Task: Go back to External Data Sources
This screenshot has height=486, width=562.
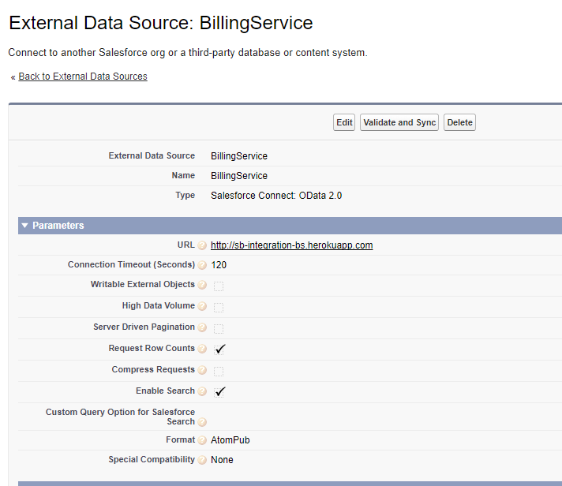Action: click(83, 77)
